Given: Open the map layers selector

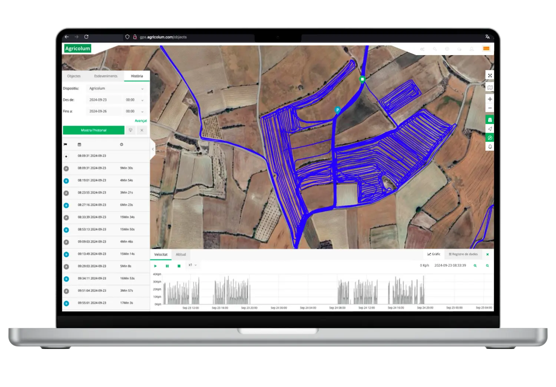Looking at the screenshot, I should (490, 88).
